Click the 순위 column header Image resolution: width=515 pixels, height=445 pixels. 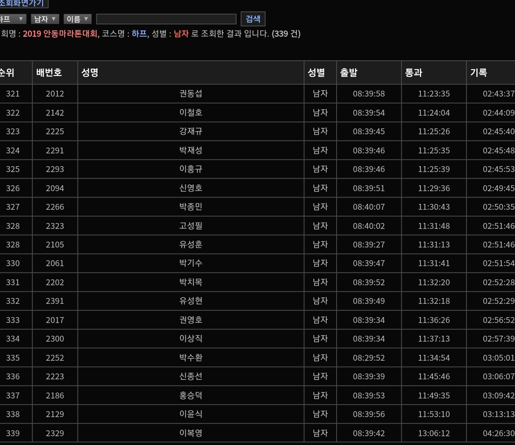coord(7,73)
